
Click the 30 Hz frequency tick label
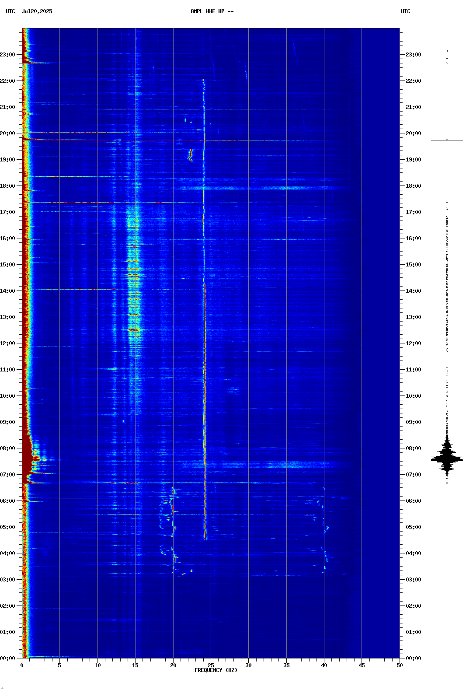click(x=248, y=665)
